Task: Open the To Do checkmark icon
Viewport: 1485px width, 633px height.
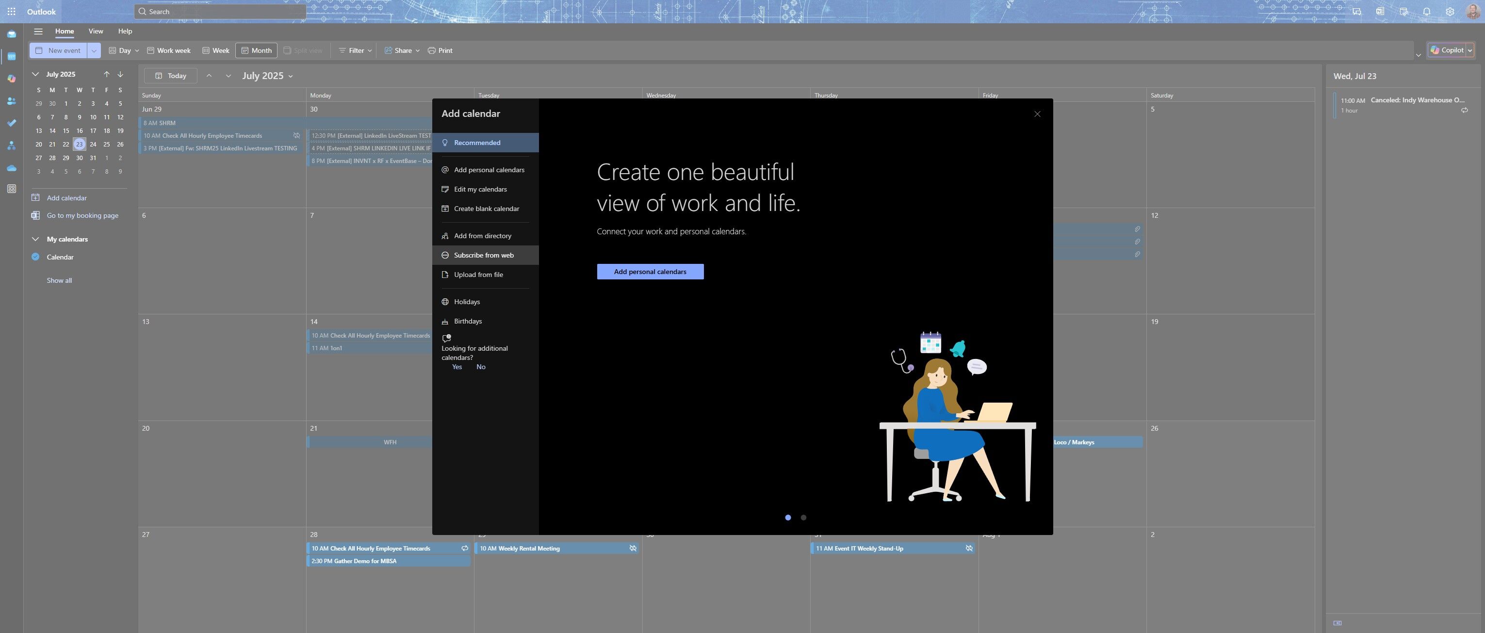Action: 12,123
